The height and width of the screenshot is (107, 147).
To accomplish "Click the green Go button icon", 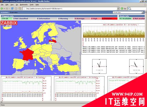I will pyautogui.click(x=122, y=9).
